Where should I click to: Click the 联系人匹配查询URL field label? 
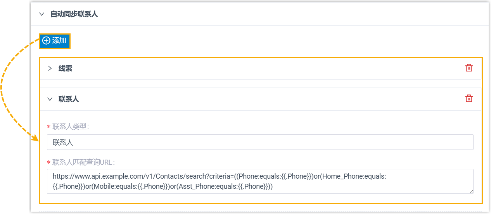[83, 162]
